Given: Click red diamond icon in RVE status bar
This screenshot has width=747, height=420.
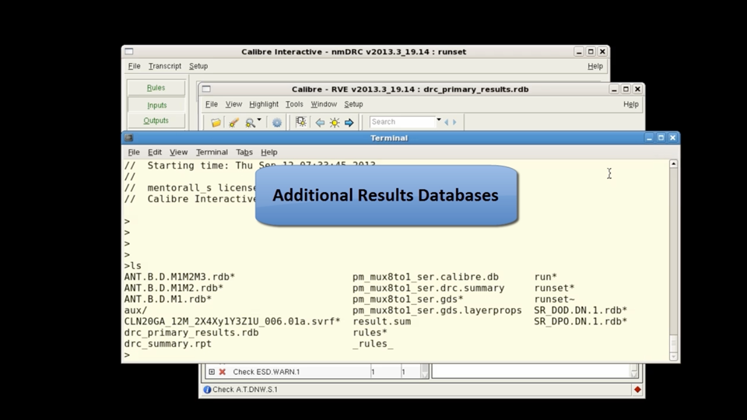Looking at the screenshot, I should [x=637, y=390].
